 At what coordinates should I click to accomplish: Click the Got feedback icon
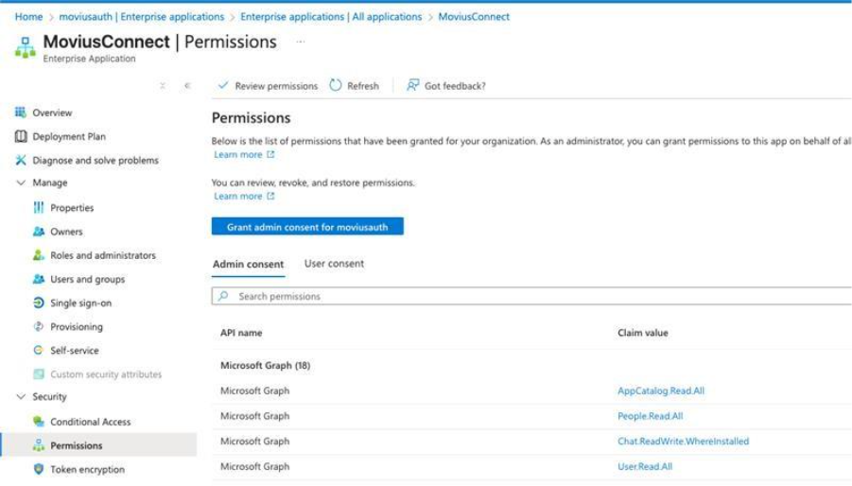pyautogui.click(x=413, y=85)
